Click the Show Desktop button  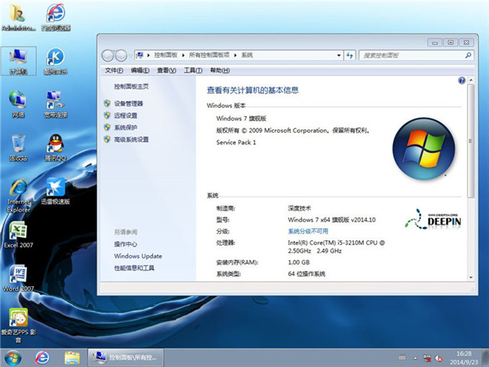pos(486,358)
